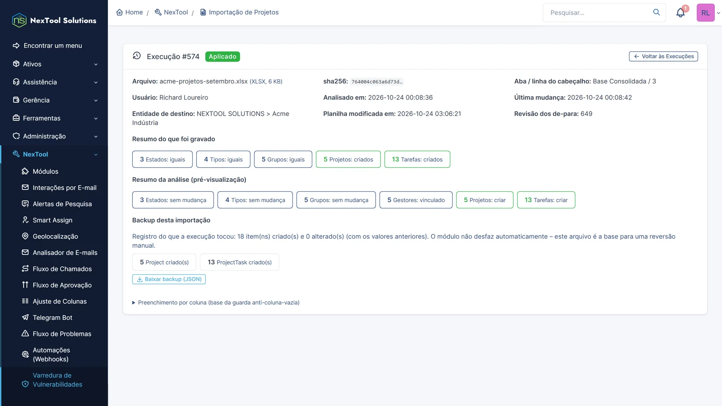The height and width of the screenshot is (406, 722).
Task: Expand the Ativos menu chevron
Action: (x=96, y=65)
